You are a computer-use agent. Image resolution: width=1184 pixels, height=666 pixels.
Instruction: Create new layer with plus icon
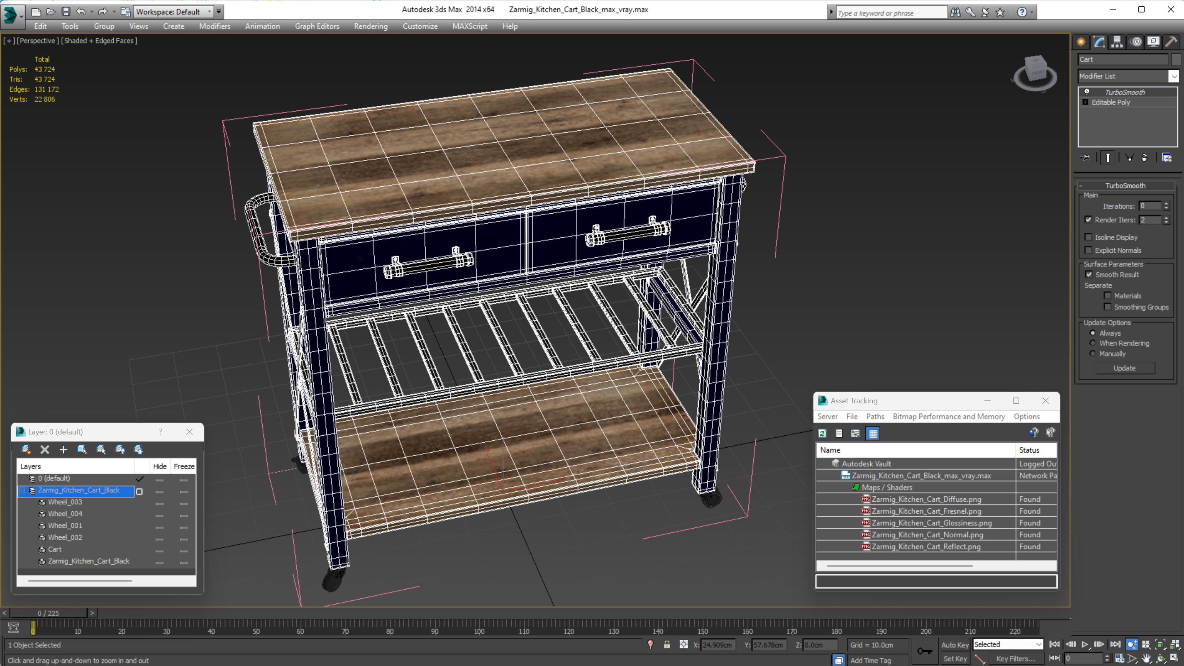point(63,449)
